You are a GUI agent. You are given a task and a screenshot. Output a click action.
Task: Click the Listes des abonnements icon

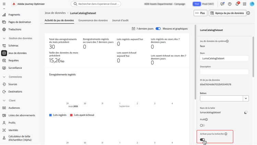(4, 115)
